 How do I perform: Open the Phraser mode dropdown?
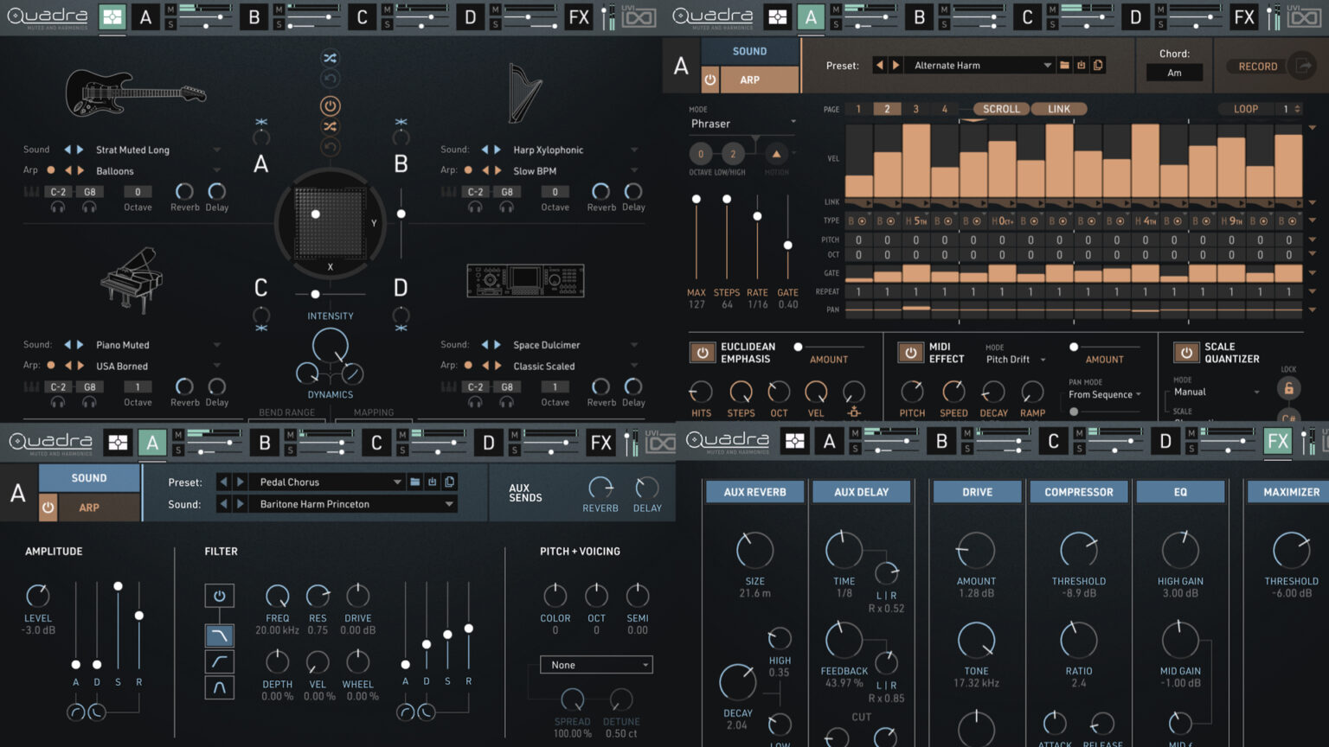pos(742,123)
